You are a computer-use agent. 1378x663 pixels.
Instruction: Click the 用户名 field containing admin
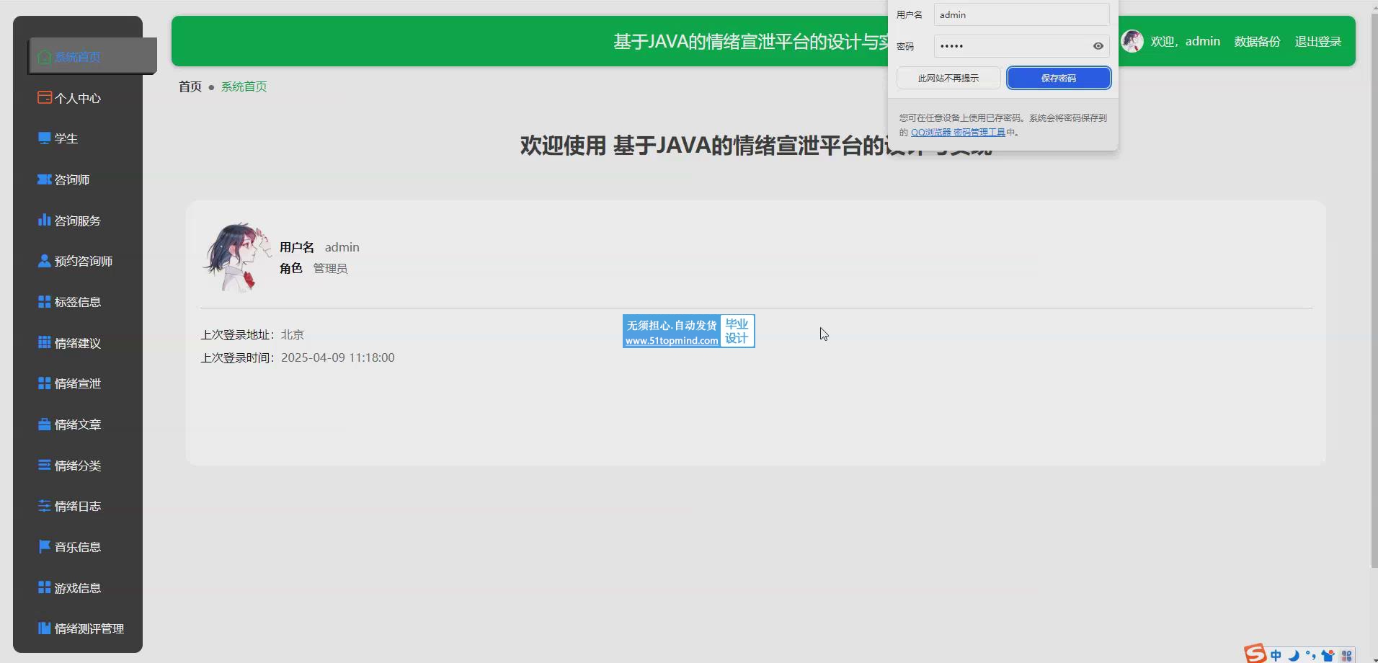coord(1021,15)
